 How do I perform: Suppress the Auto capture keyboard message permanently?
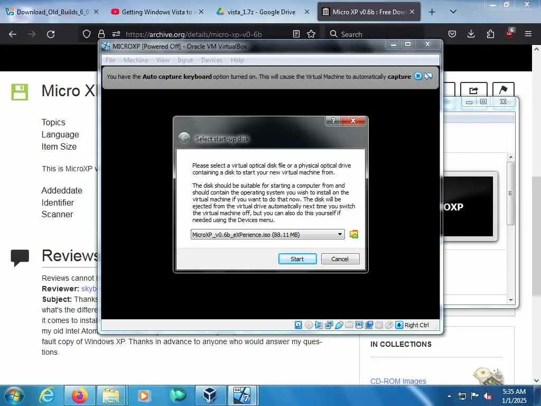click(428, 76)
